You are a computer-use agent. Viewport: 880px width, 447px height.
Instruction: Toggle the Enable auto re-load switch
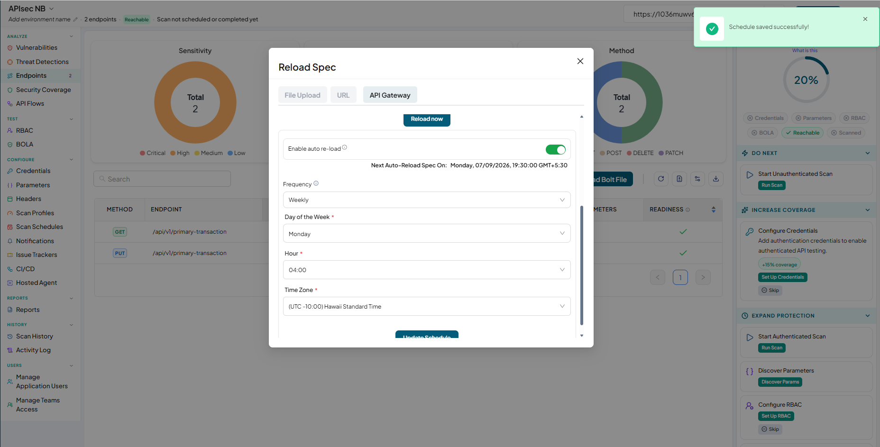point(555,150)
